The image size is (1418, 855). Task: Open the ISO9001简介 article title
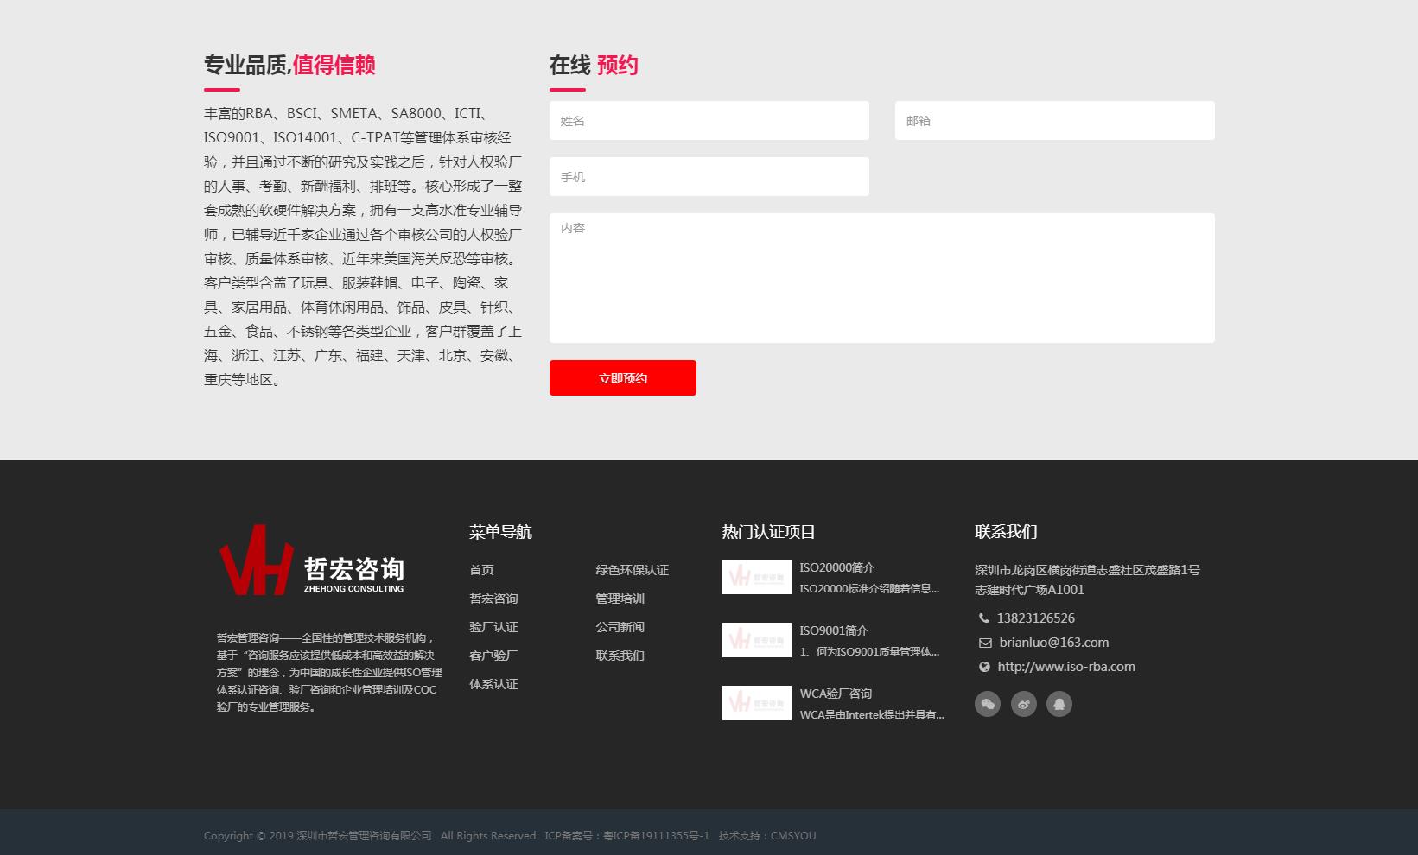pos(833,630)
